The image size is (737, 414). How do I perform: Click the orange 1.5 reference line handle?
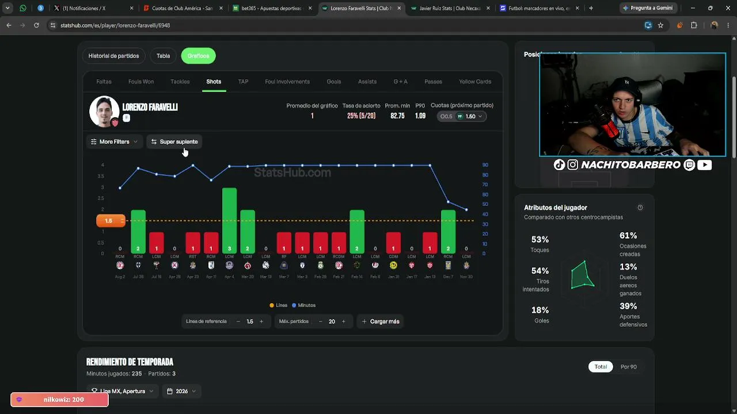click(111, 221)
